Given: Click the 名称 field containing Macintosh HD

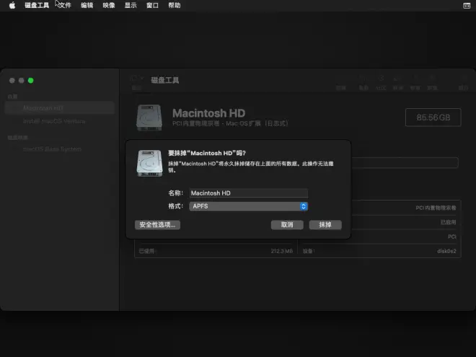Looking at the screenshot, I should [x=248, y=193].
